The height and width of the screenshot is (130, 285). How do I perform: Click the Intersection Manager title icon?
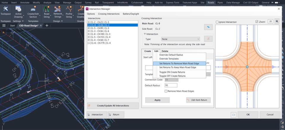pos(87,9)
